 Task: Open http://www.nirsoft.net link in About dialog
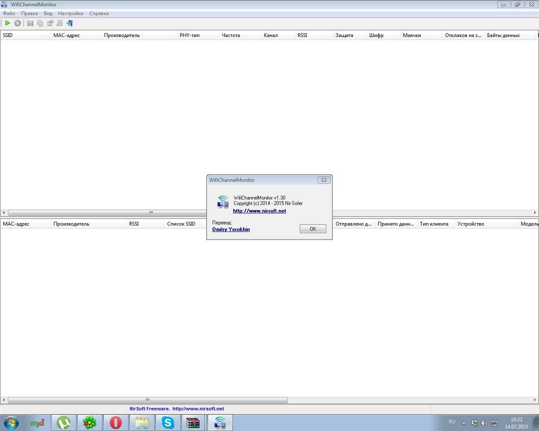(259, 211)
